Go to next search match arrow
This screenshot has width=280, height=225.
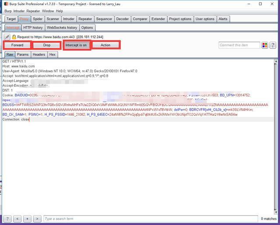pyautogui.click(x=37, y=218)
